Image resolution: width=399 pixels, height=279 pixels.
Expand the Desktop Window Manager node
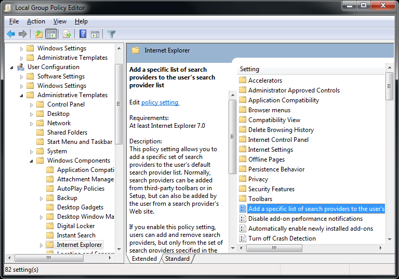[x=41, y=217]
